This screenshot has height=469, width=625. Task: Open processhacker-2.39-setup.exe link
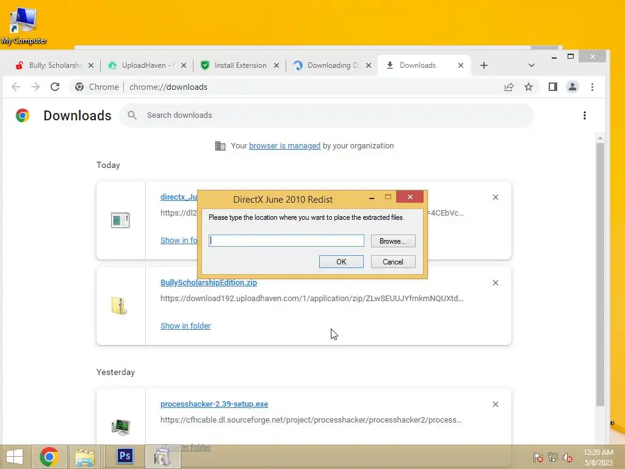click(x=214, y=404)
